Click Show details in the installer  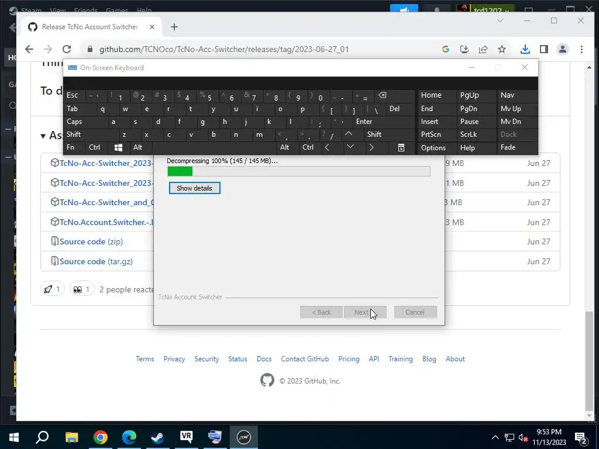click(x=194, y=188)
